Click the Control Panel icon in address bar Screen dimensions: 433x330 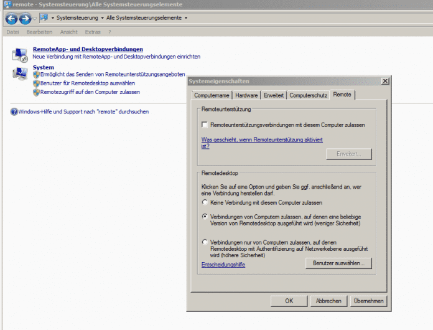tap(44, 18)
